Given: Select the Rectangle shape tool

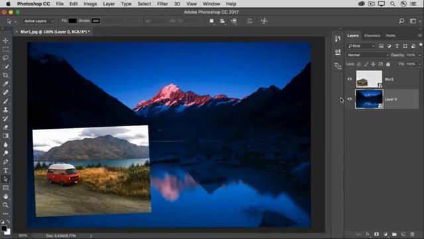Looking at the screenshot, I should [x=6, y=188].
